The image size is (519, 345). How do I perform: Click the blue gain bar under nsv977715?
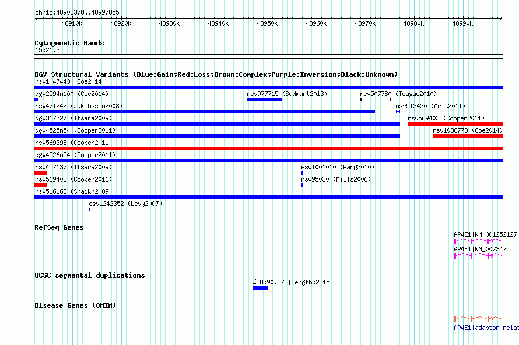tap(265, 99)
